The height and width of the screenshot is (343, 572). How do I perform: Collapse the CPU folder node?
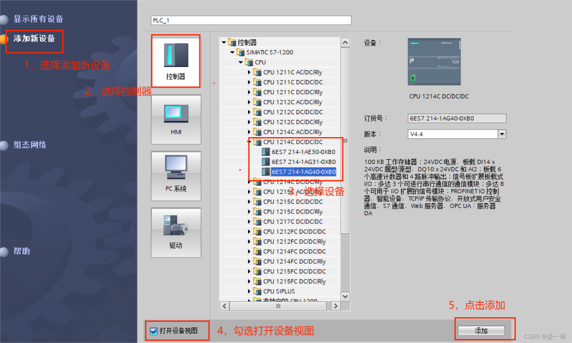tap(241, 62)
